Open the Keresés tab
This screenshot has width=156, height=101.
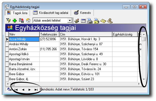tap(82, 13)
